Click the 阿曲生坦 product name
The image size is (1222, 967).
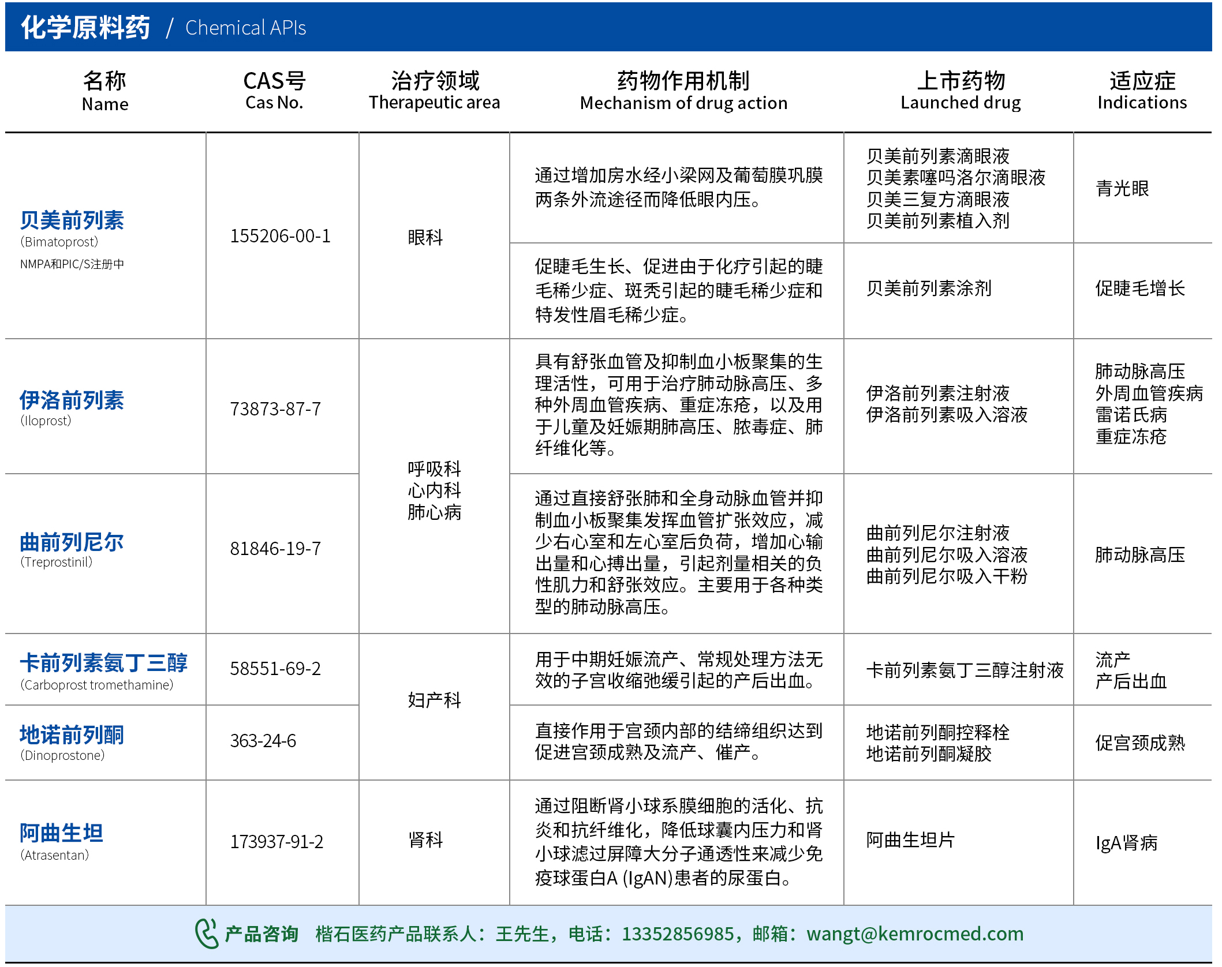[x=62, y=833]
